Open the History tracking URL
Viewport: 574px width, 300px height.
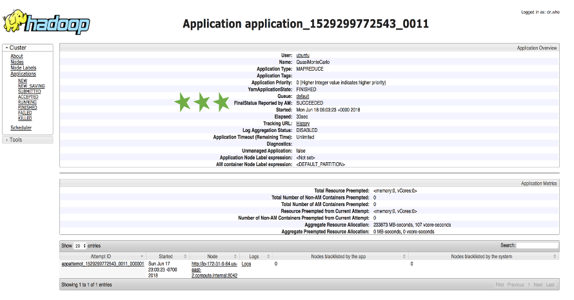pyautogui.click(x=302, y=124)
